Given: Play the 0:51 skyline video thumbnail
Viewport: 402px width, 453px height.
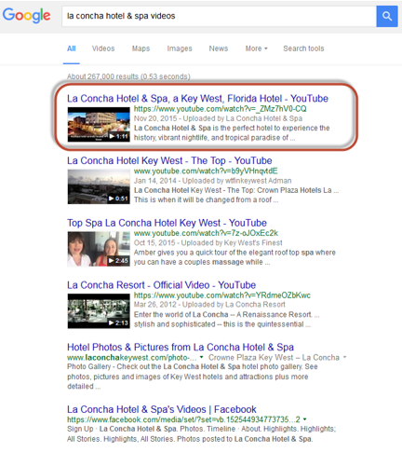Looking at the screenshot, I should [x=99, y=186].
